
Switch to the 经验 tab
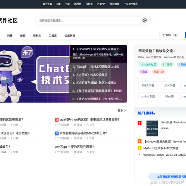coord(23,36)
